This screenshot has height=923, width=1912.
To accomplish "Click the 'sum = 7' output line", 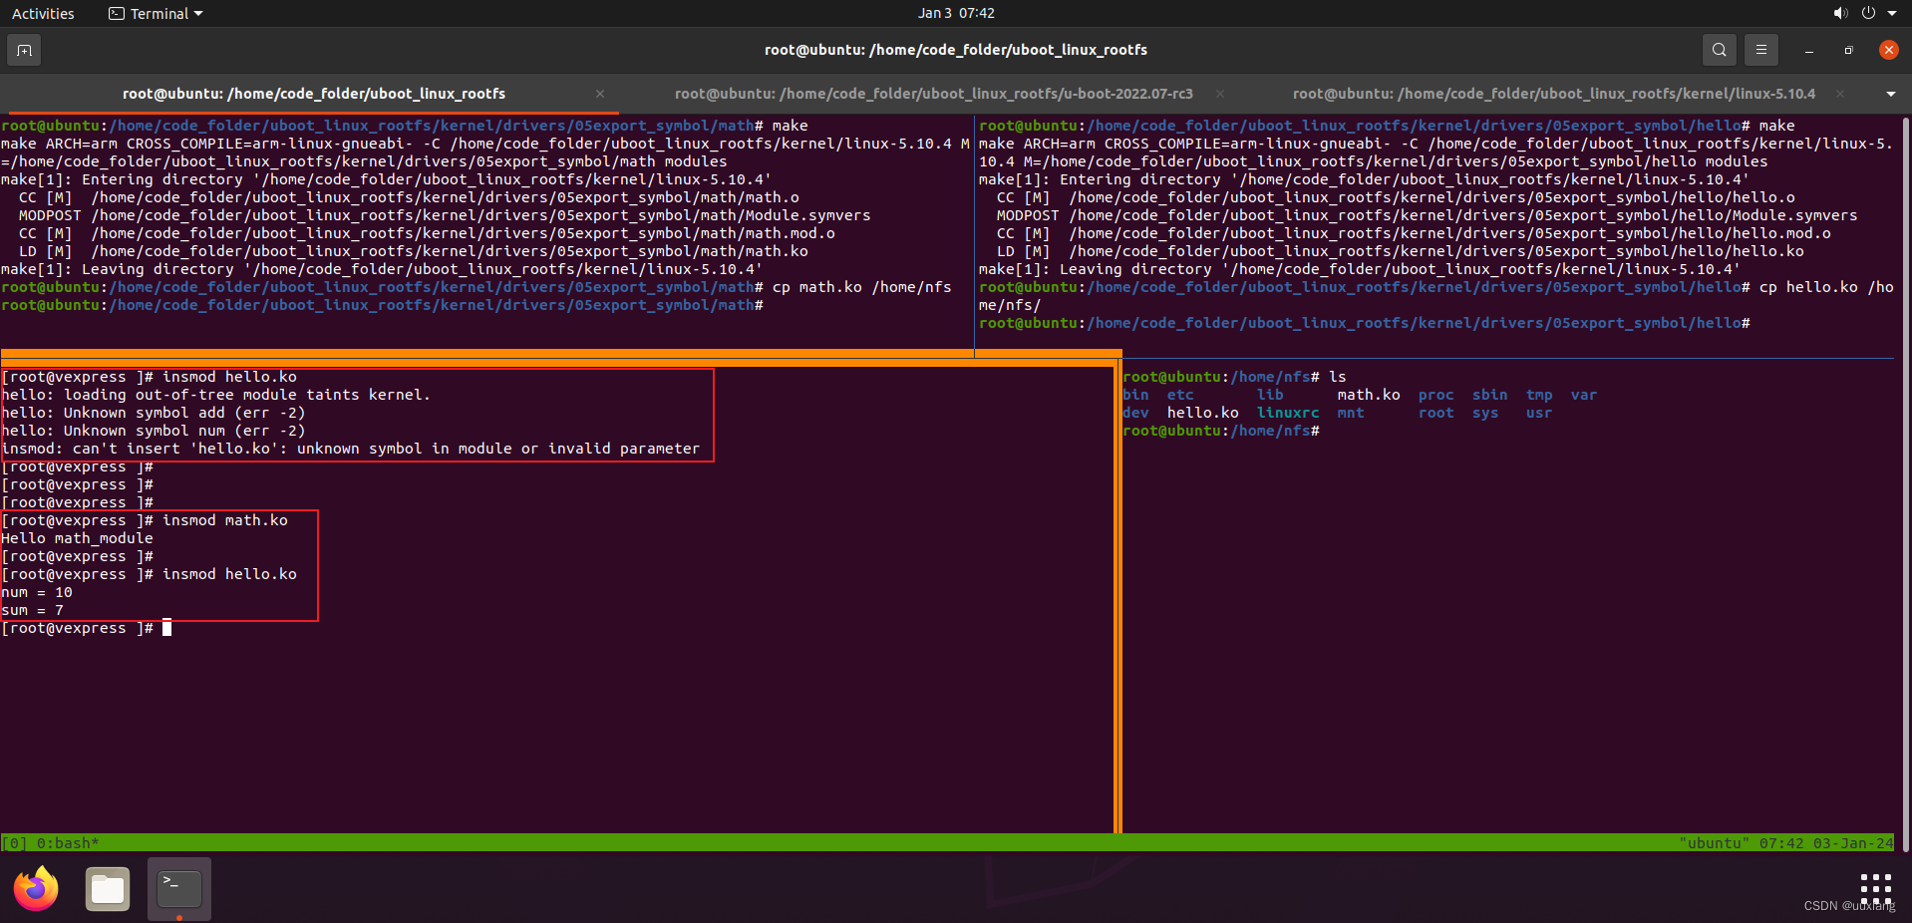I will click(33, 610).
